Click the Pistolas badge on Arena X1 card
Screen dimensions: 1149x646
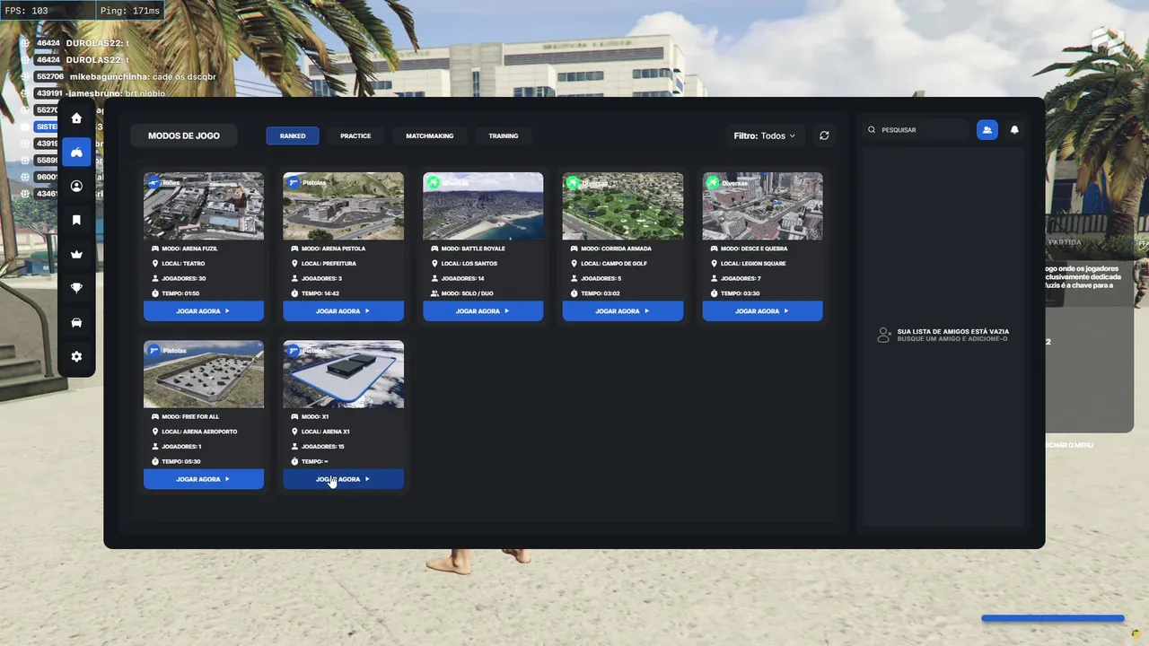(306, 350)
